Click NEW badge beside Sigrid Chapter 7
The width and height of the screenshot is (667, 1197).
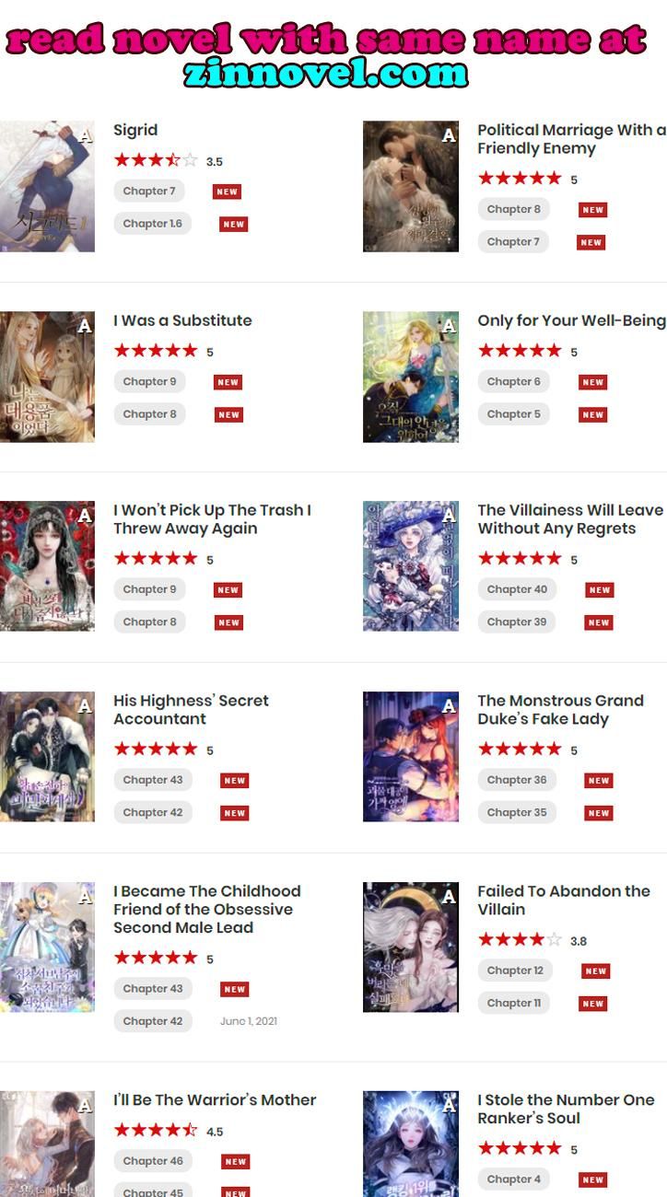[228, 192]
